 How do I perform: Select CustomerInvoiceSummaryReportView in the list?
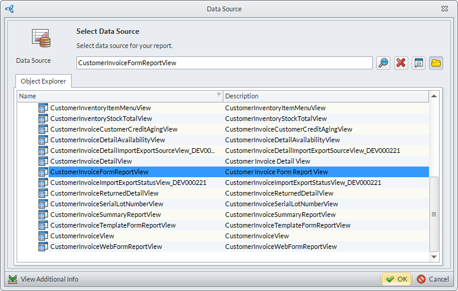105,215
